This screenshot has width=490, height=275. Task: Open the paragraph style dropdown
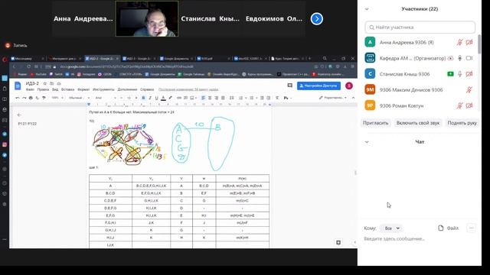click(79, 98)
